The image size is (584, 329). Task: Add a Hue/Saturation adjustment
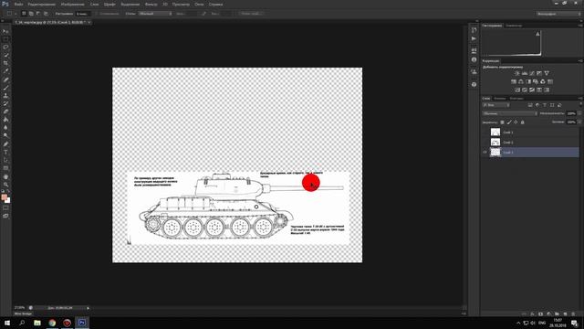pos(514,81)
